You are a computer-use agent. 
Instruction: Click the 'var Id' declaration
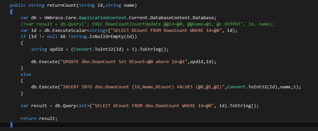pyautogui.click(x=28, y=31)
